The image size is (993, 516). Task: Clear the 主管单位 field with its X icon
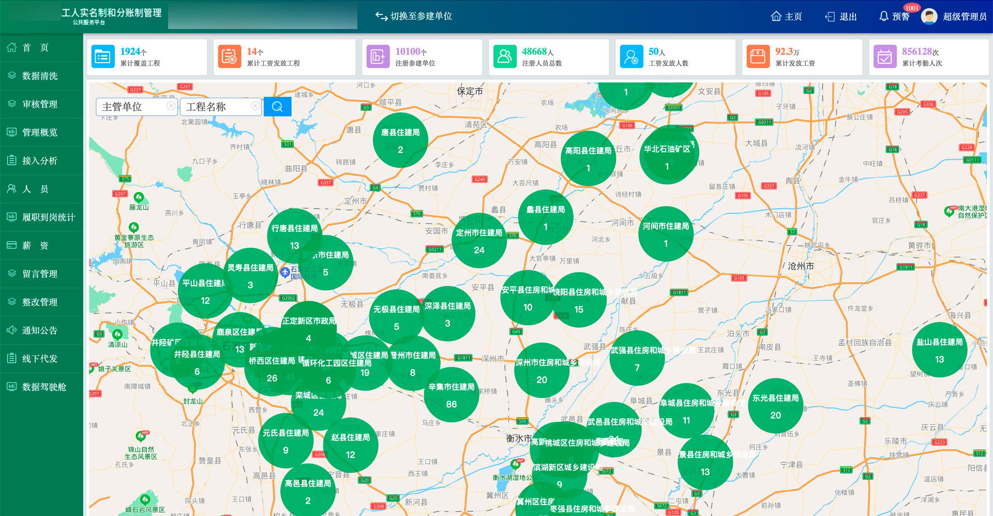[x=171, y=106]
